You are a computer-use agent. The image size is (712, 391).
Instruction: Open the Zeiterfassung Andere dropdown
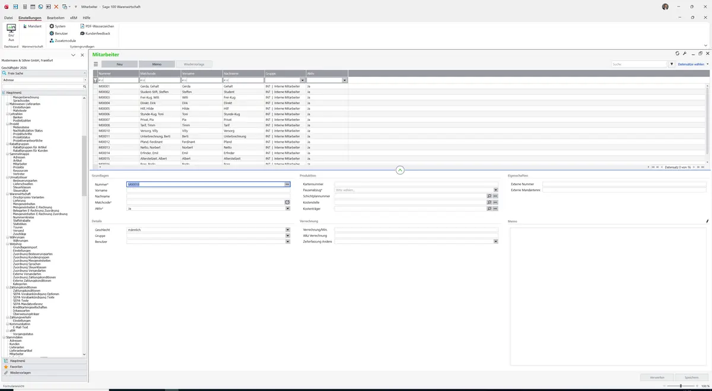point(495,242)
